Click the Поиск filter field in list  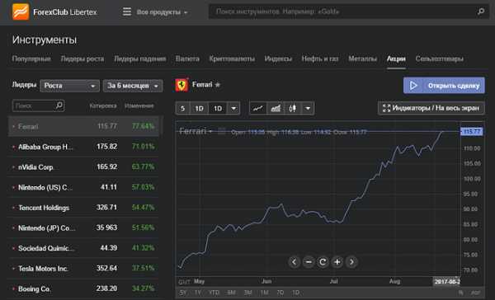38,105
